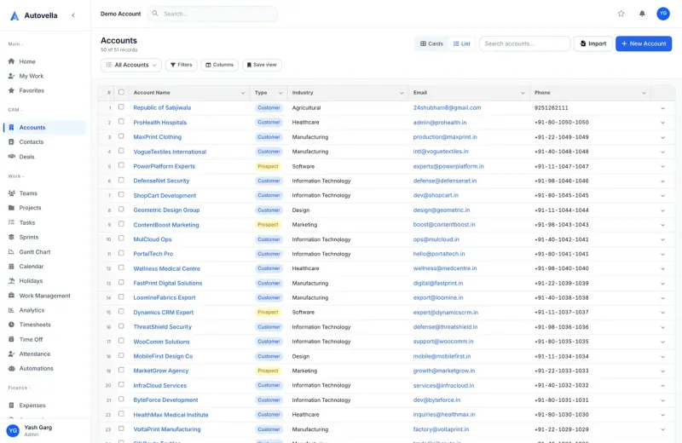682x443 pixels.
Task: Expand the Industry column header menu
Action: point(401,93)
